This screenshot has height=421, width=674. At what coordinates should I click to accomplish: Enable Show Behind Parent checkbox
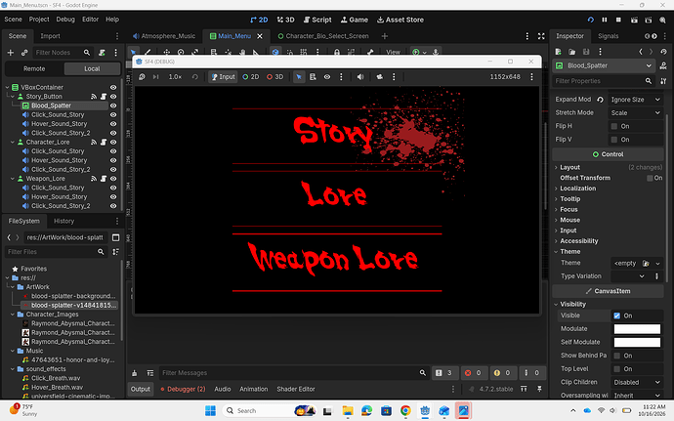pyautogui.click(x=616, y=356)
